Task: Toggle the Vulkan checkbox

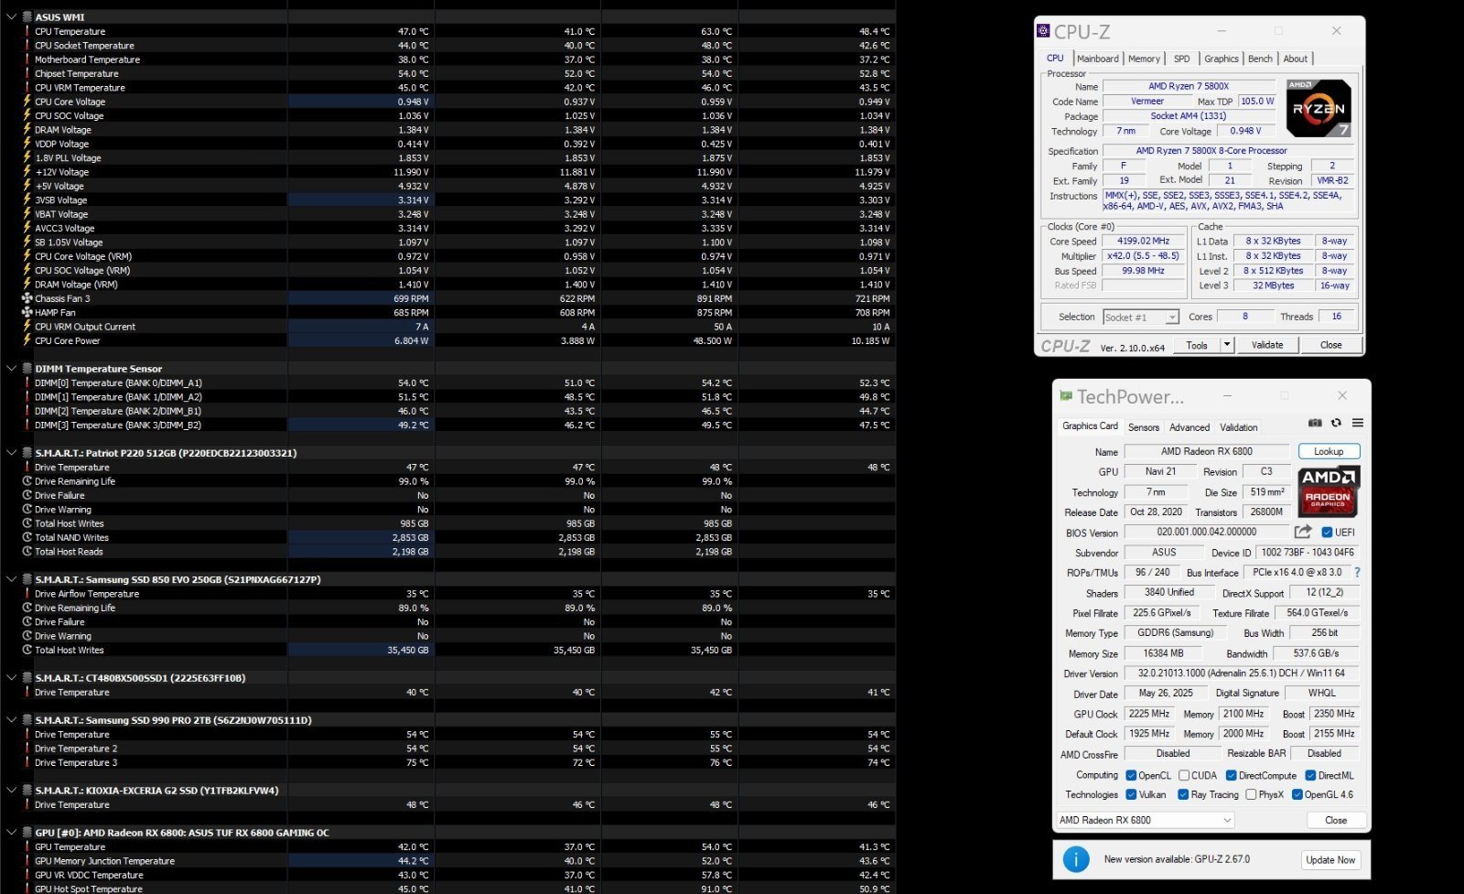Action: [1131, 794]
